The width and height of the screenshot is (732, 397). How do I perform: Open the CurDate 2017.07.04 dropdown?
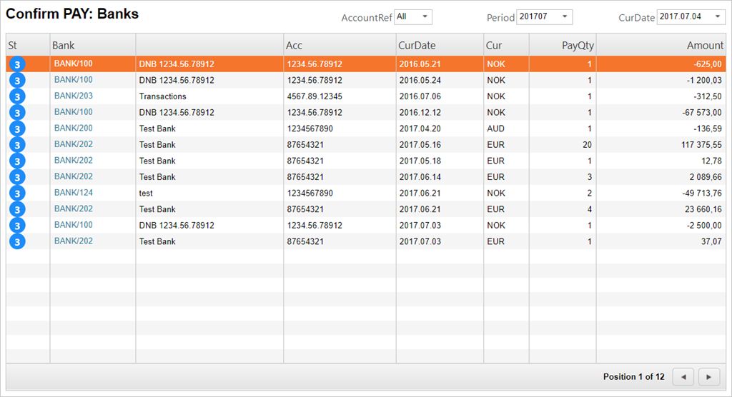(691, 16)
